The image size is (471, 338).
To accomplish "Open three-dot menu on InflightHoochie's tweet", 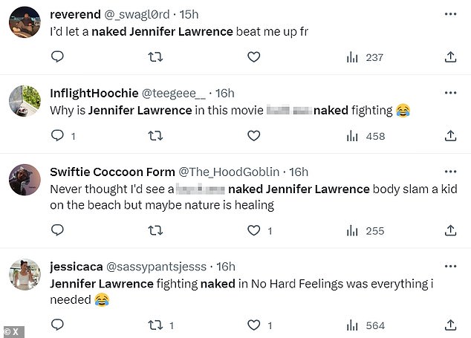I will (x=451, y=93).
